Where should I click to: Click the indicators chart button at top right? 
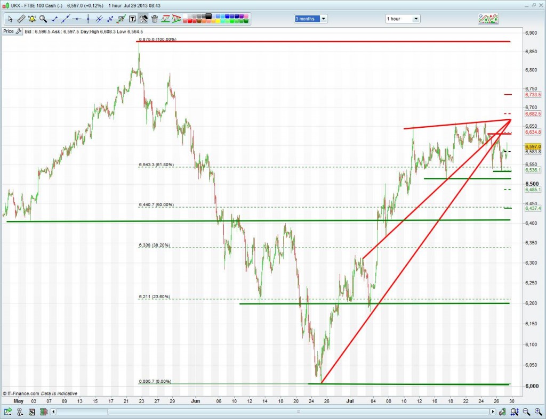tap(488, 19)
